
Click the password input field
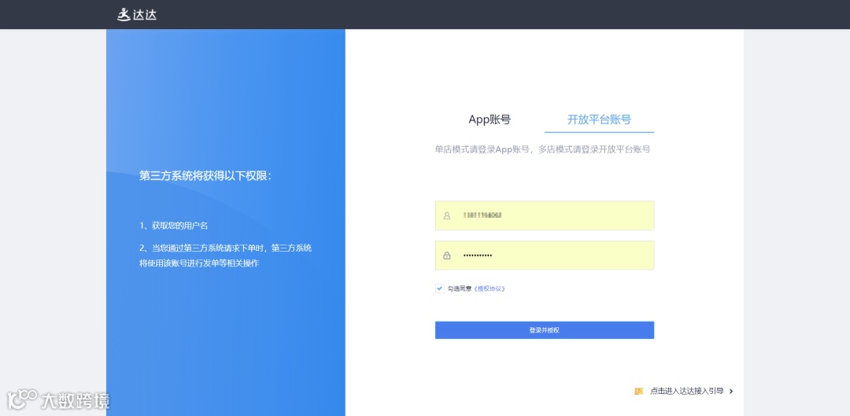click(x=545, y=255)
